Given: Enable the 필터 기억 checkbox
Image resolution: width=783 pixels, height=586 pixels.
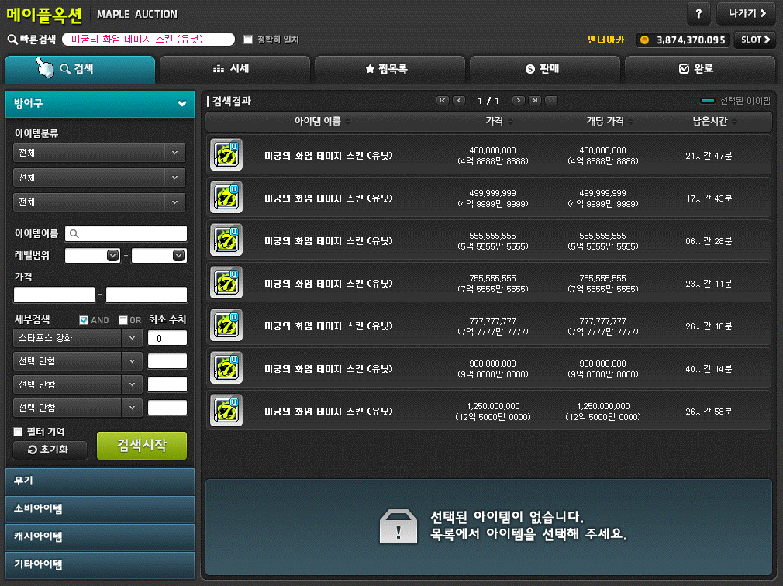Looking at the screenshot, I should coord(18,431).
